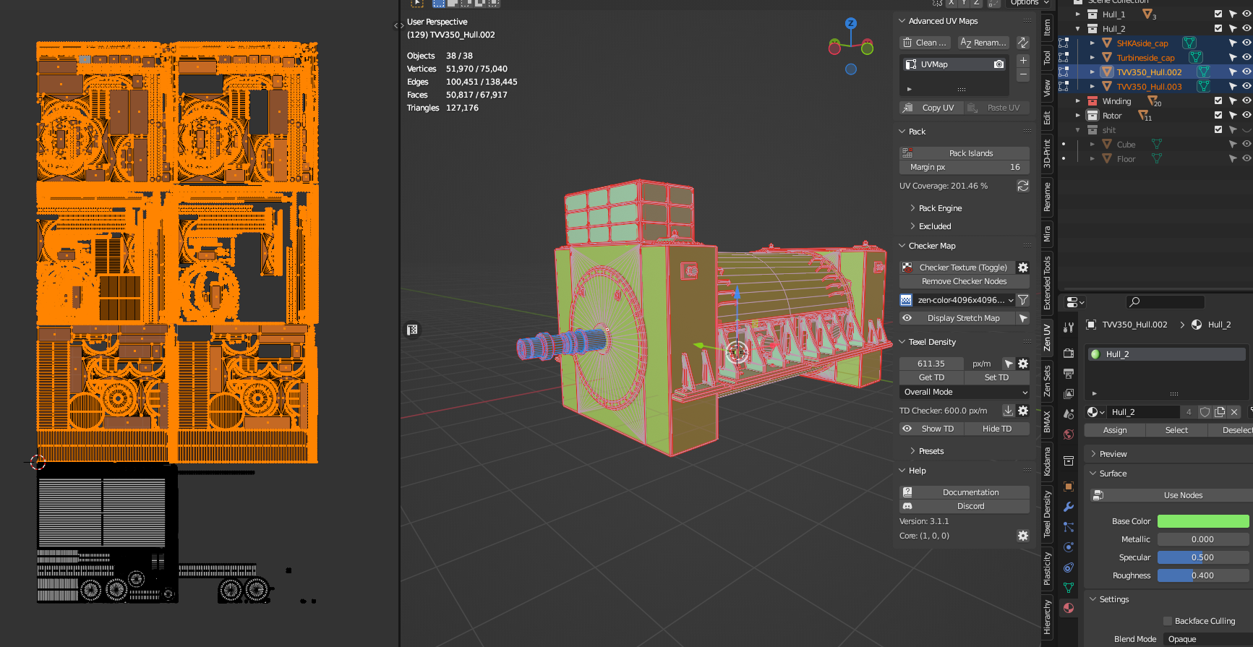The width and height of the screenshot is (1253, 647).
Task: Click the Base Color green swatch
Action: click(1202, 521)
